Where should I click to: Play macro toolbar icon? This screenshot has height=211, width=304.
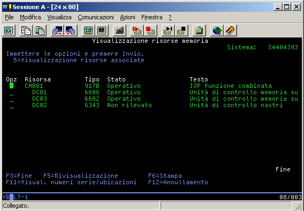click(x=168, y=31)
